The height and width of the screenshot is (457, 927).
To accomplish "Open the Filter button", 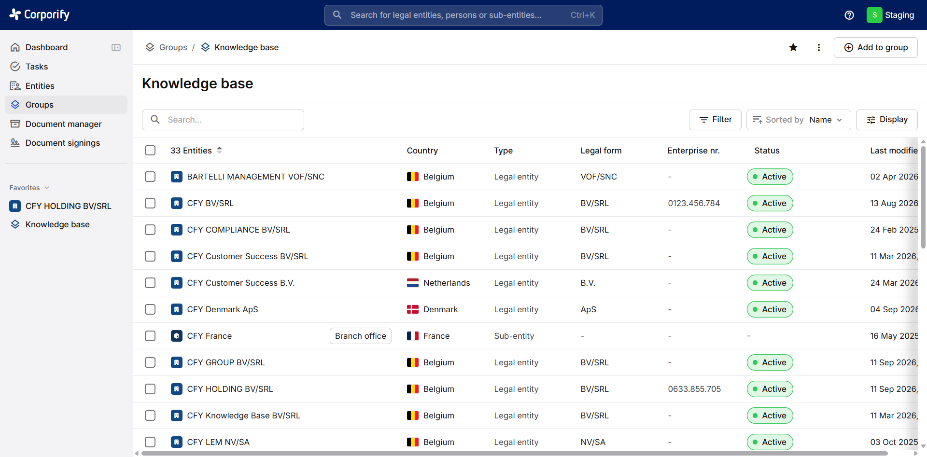I will pyautogui.click(x=715, y=120).
